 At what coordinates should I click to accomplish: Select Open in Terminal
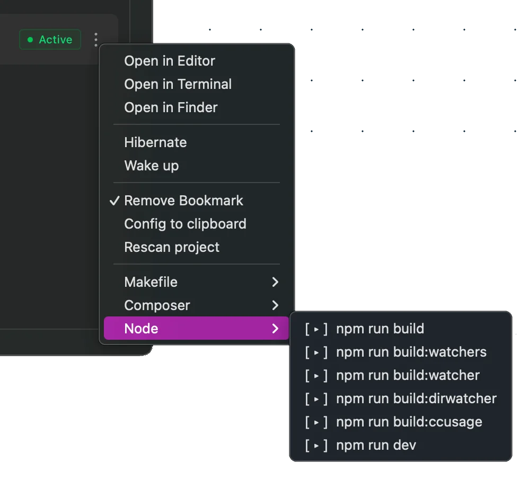point(178,84)
